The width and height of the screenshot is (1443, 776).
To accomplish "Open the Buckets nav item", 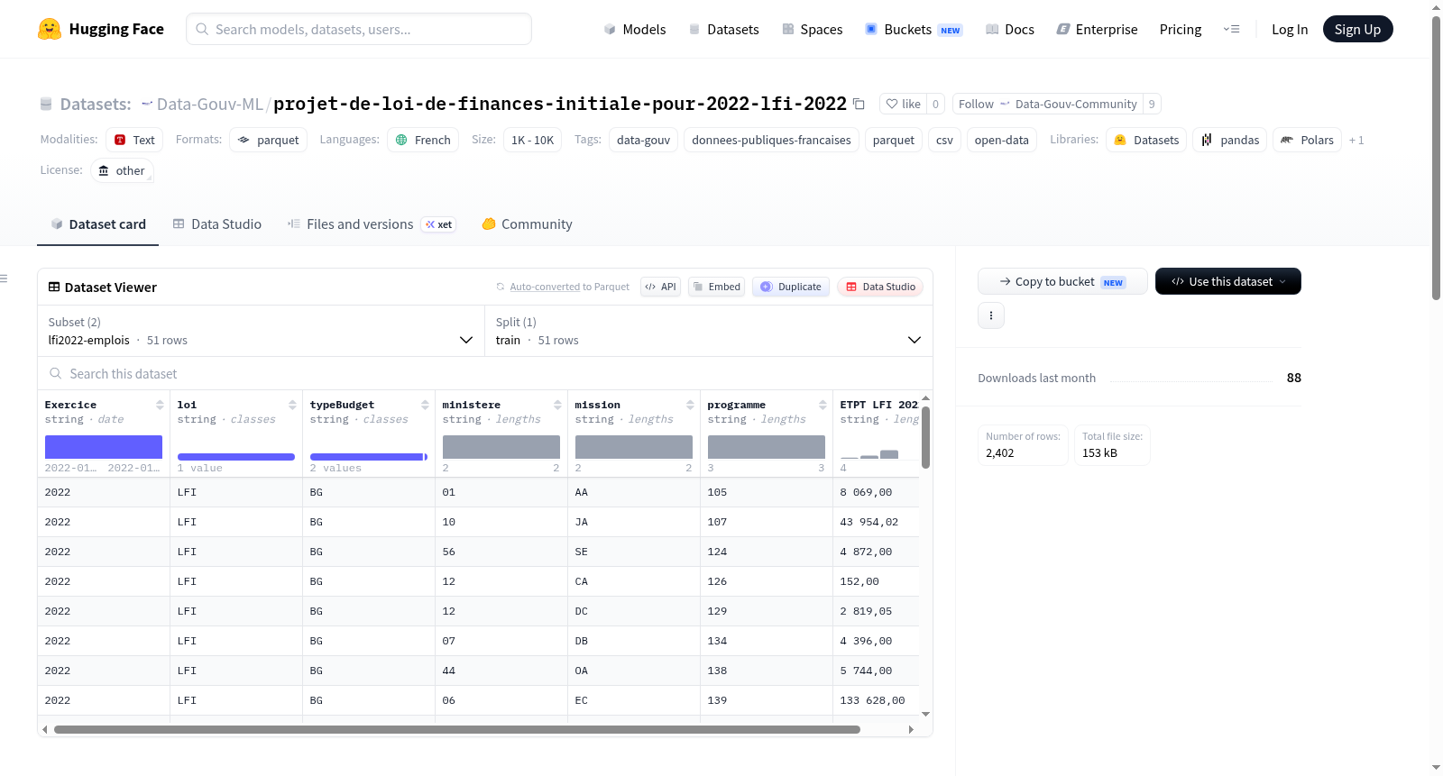I will click(x=914, y=29).
